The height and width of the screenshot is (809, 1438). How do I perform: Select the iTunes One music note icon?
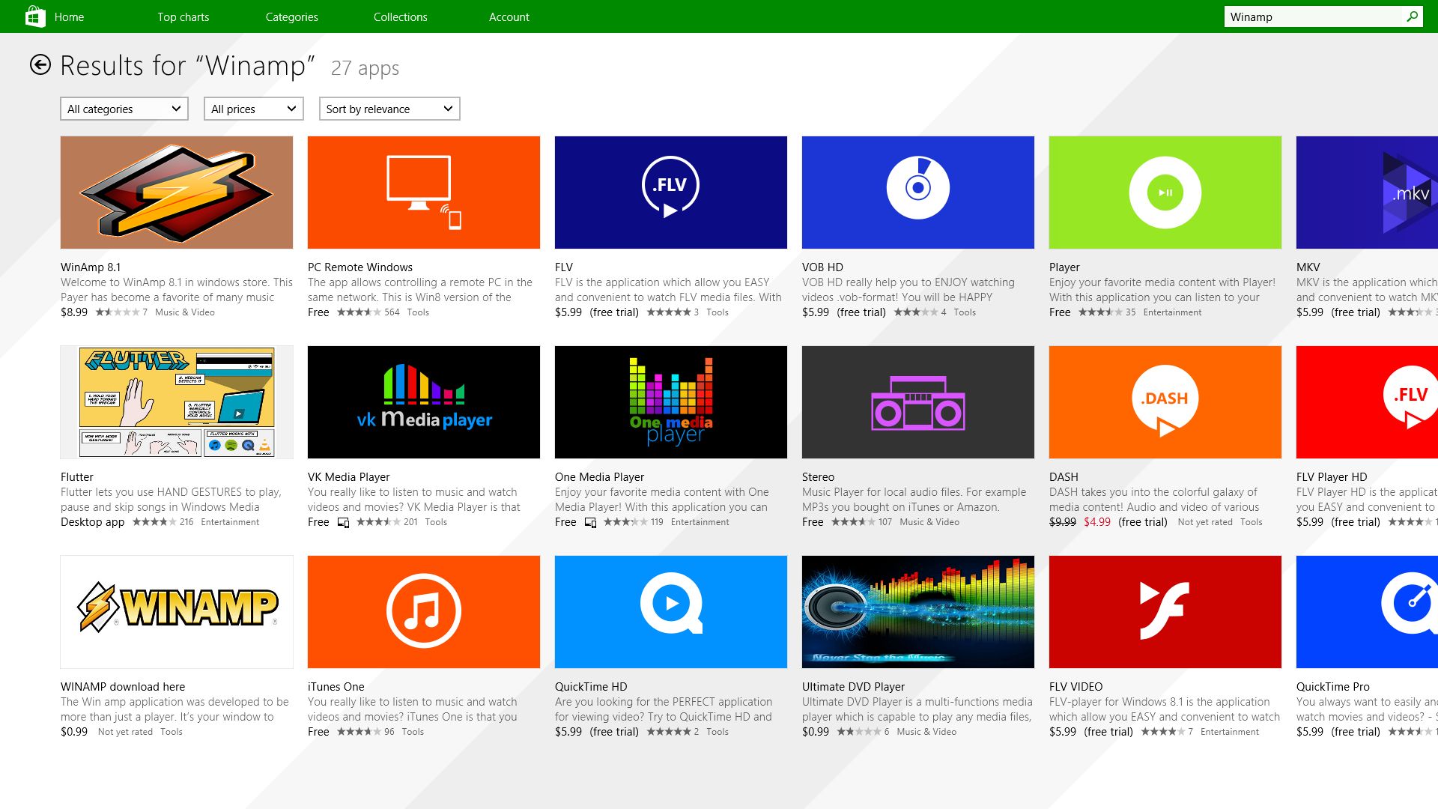click(x=423, y=611)
